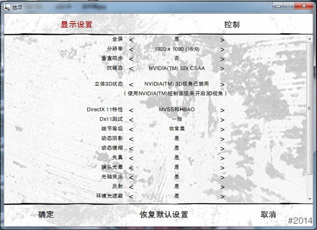The width and height of the screenshot is (317, 230).
Task: Toggle 动态模糊 with its left arrow
Action: (x=131, y=149)
